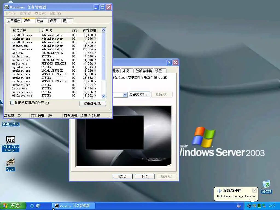
Task: Click the USB Mass Storage Device balloon text
Action: 236,196
